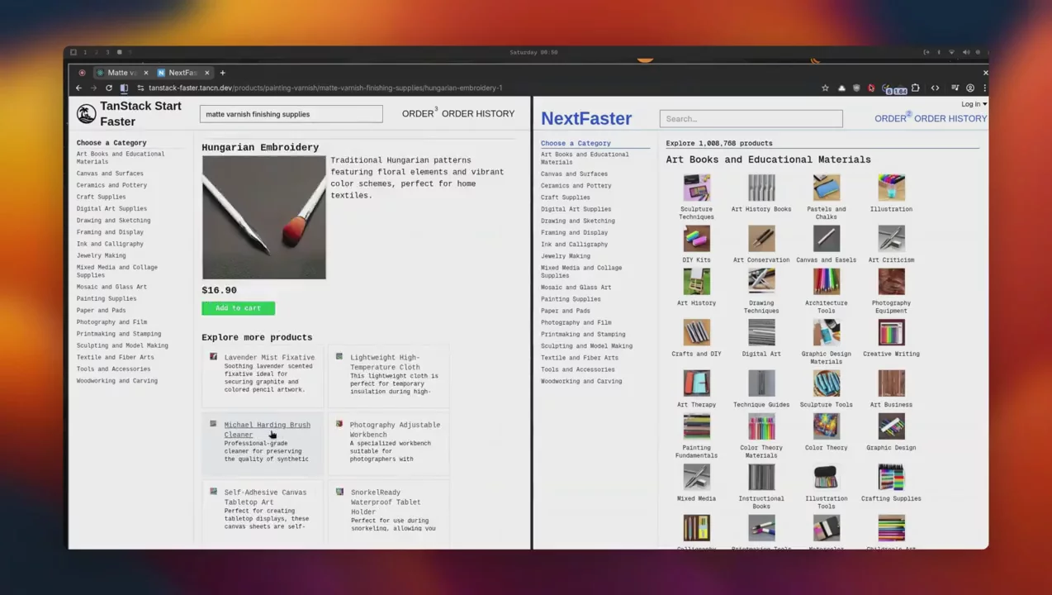Open the Drawing Techniques category icon
The width and height of the screenshot is (1052, 595).
coord(761,282)
